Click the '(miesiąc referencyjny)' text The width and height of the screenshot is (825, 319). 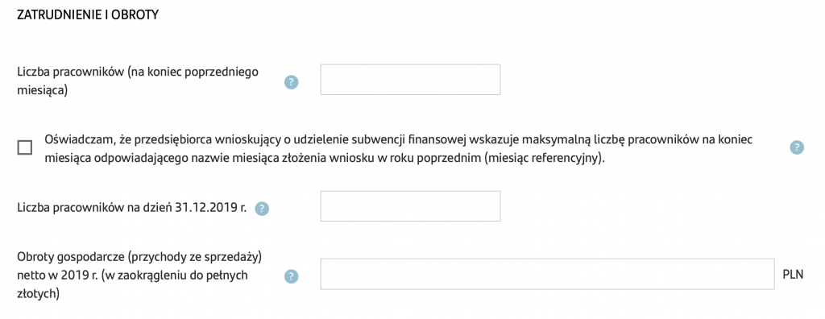coord(544,159)
